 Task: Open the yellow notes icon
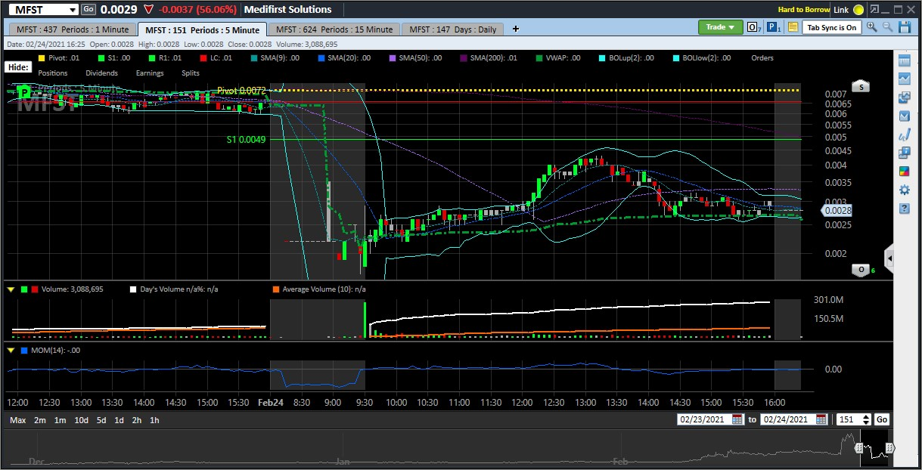point(793,27)
